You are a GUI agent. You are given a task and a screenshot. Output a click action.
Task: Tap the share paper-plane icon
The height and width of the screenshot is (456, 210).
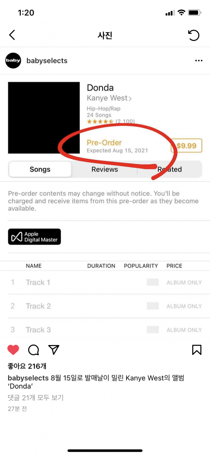[54, 350]
